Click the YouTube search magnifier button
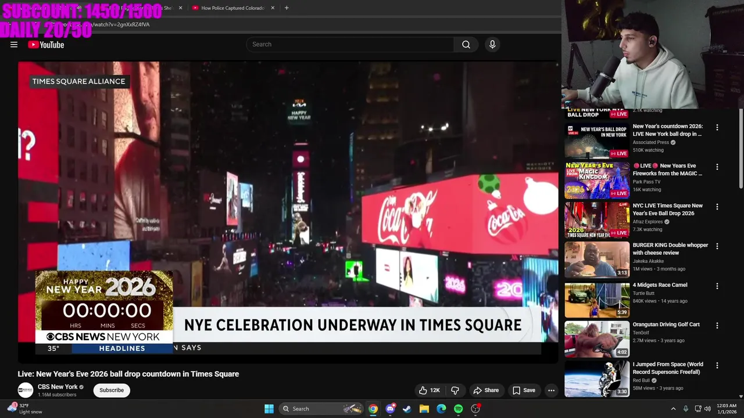 tap(466, 44)
